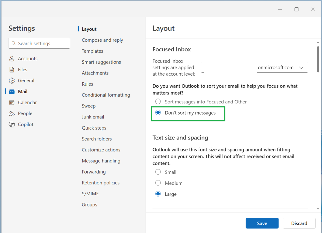Go to General settings category

tap(26, 80)
